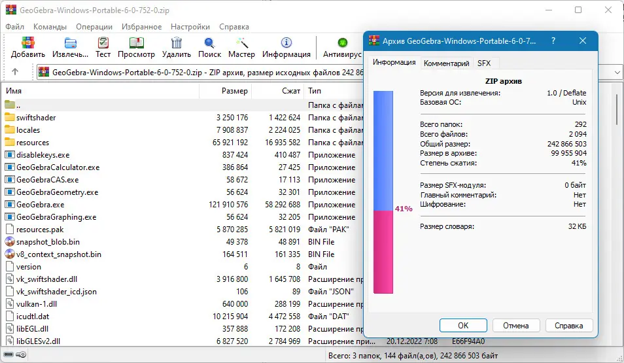Select the libGLESv2.dll row
Viewport: 624px width, 363px height.
243,341
